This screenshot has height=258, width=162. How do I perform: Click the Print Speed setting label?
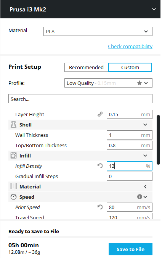(x=27, y=207)
